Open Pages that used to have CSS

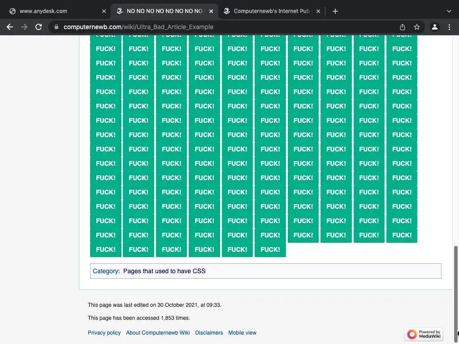coord(164,271)
